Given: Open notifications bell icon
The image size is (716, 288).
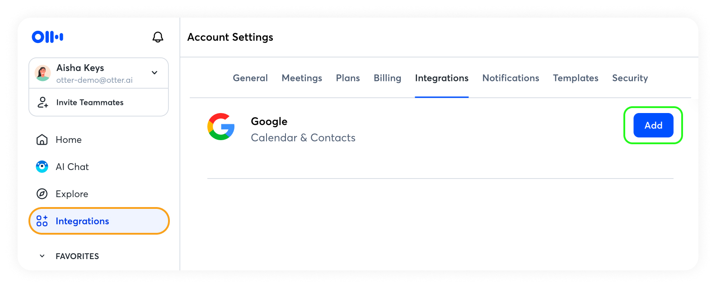Looking at the screenshot, I should point(158,37).
